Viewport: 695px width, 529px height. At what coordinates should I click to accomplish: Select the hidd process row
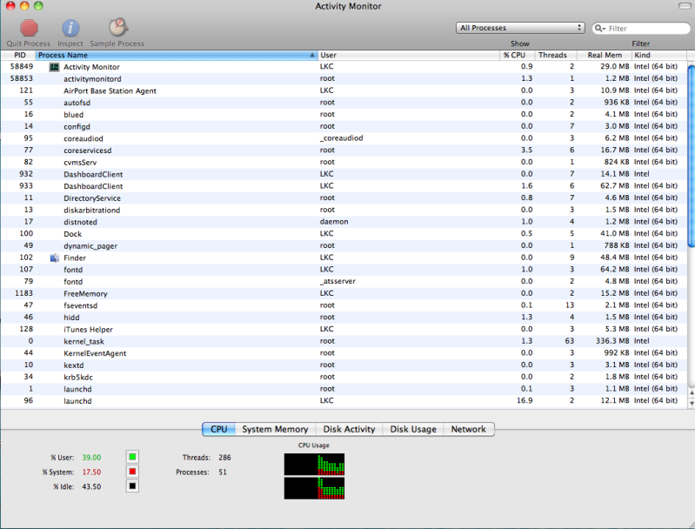coord(344,318)
